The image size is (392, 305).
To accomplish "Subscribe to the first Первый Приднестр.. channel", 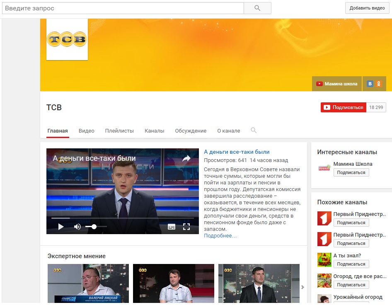I will click(x=351, y=223).
